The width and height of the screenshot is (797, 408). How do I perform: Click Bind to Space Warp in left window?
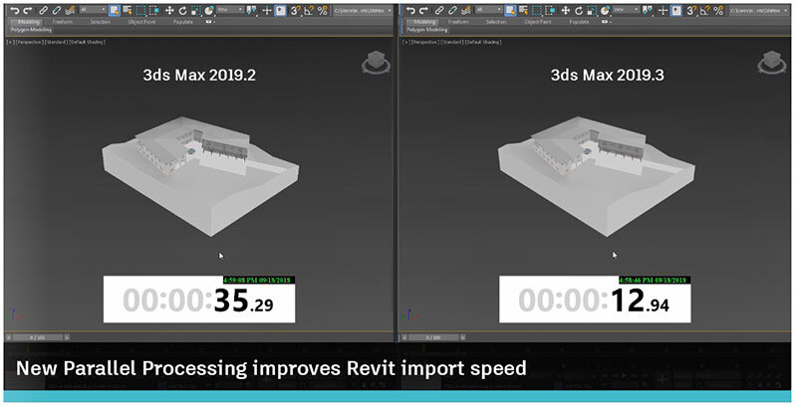(70, 11)
